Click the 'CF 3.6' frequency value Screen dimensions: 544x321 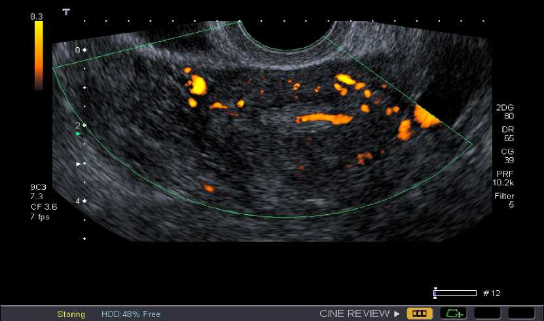[44, 207]
